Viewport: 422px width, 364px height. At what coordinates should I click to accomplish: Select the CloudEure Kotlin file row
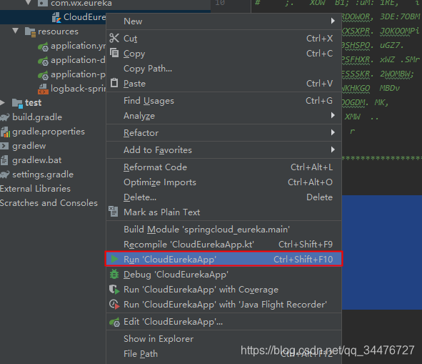click(53, 17)
